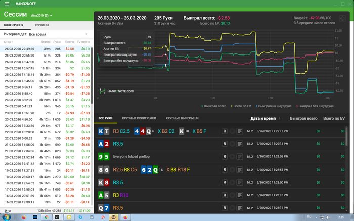354x221 pixels.
Task: Click the R replayer button for hand K 8
Action: [x=225, y=182]
